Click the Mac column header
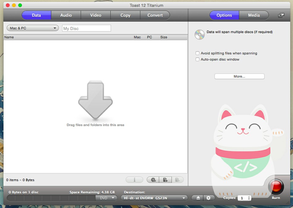This screenshot has width=293, height=208. 137,37
